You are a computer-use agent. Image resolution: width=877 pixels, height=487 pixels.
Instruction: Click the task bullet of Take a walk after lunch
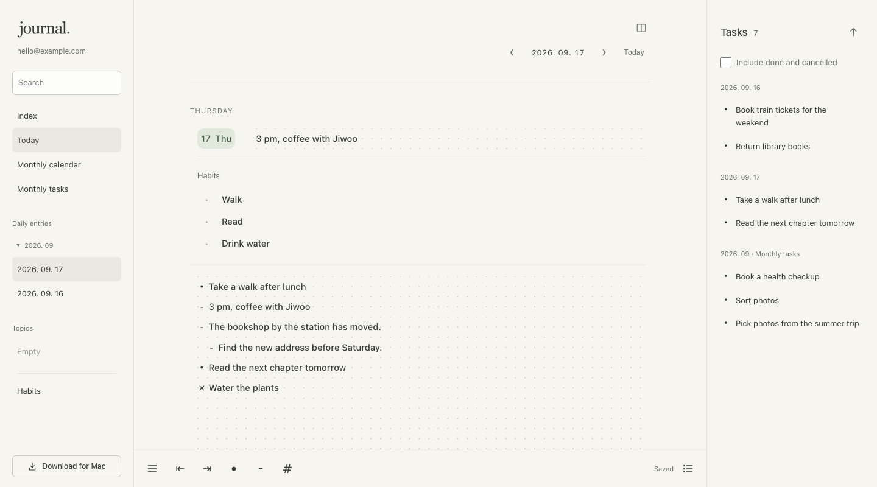tap(202, 287)
